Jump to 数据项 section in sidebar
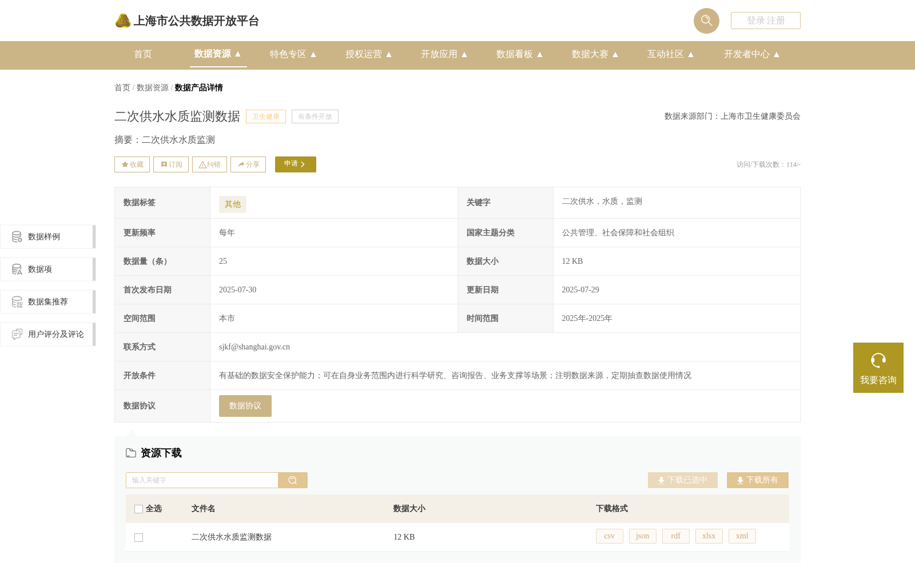The height and width of the screenshot is (571, 915). click(x=48, y=270)
